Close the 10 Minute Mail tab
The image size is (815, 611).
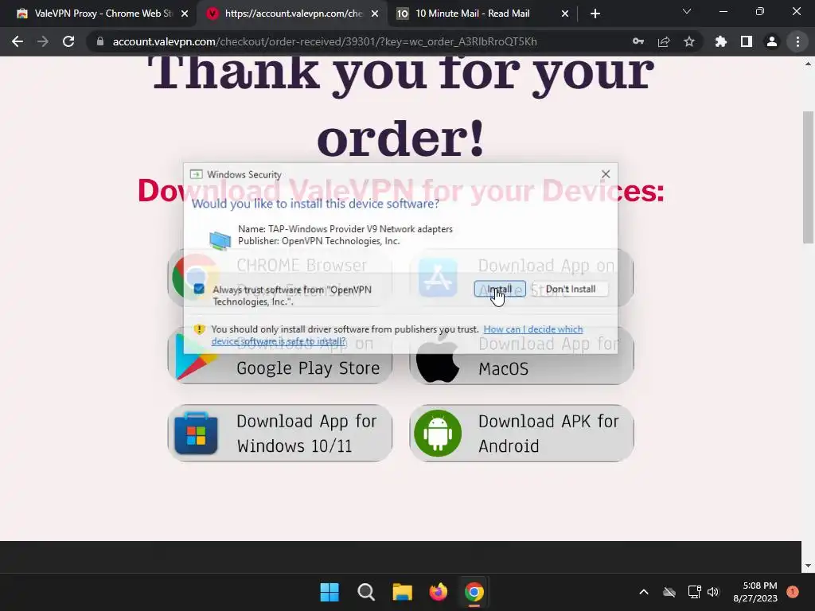tap(565, 14)
